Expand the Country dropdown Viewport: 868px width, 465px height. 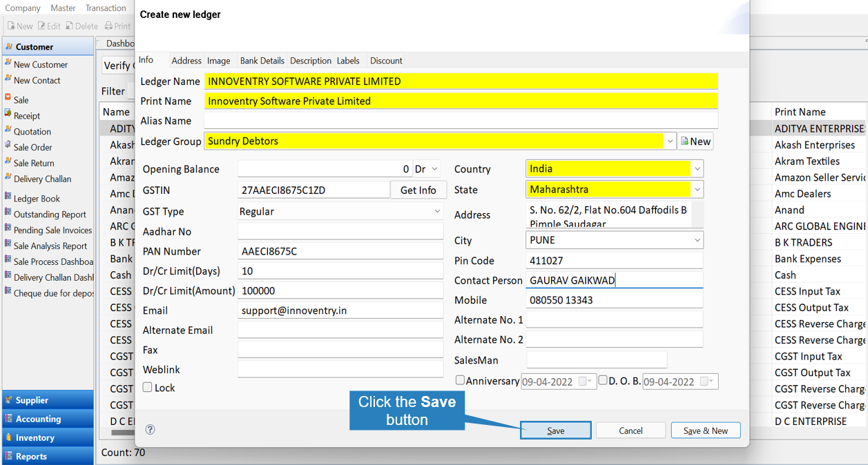[697, 168]
